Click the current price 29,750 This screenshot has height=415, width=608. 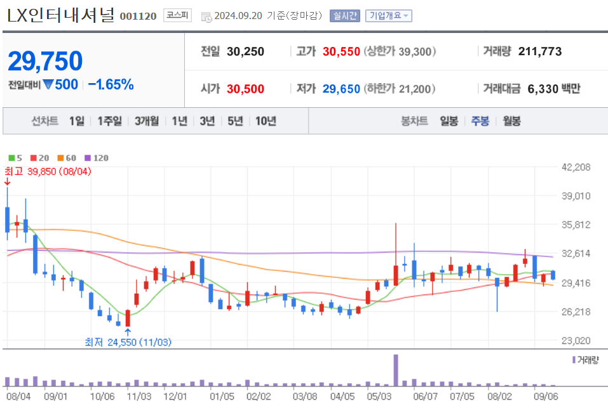[x=45, y=61]
